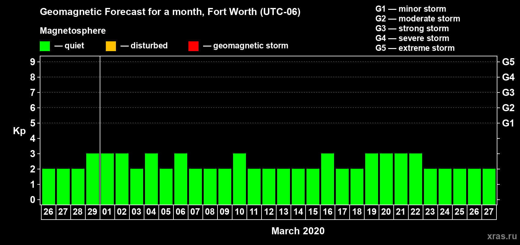Click the 'Magnetosphere' heading
This screenshot has width=520, height=245.
[73, 31]
